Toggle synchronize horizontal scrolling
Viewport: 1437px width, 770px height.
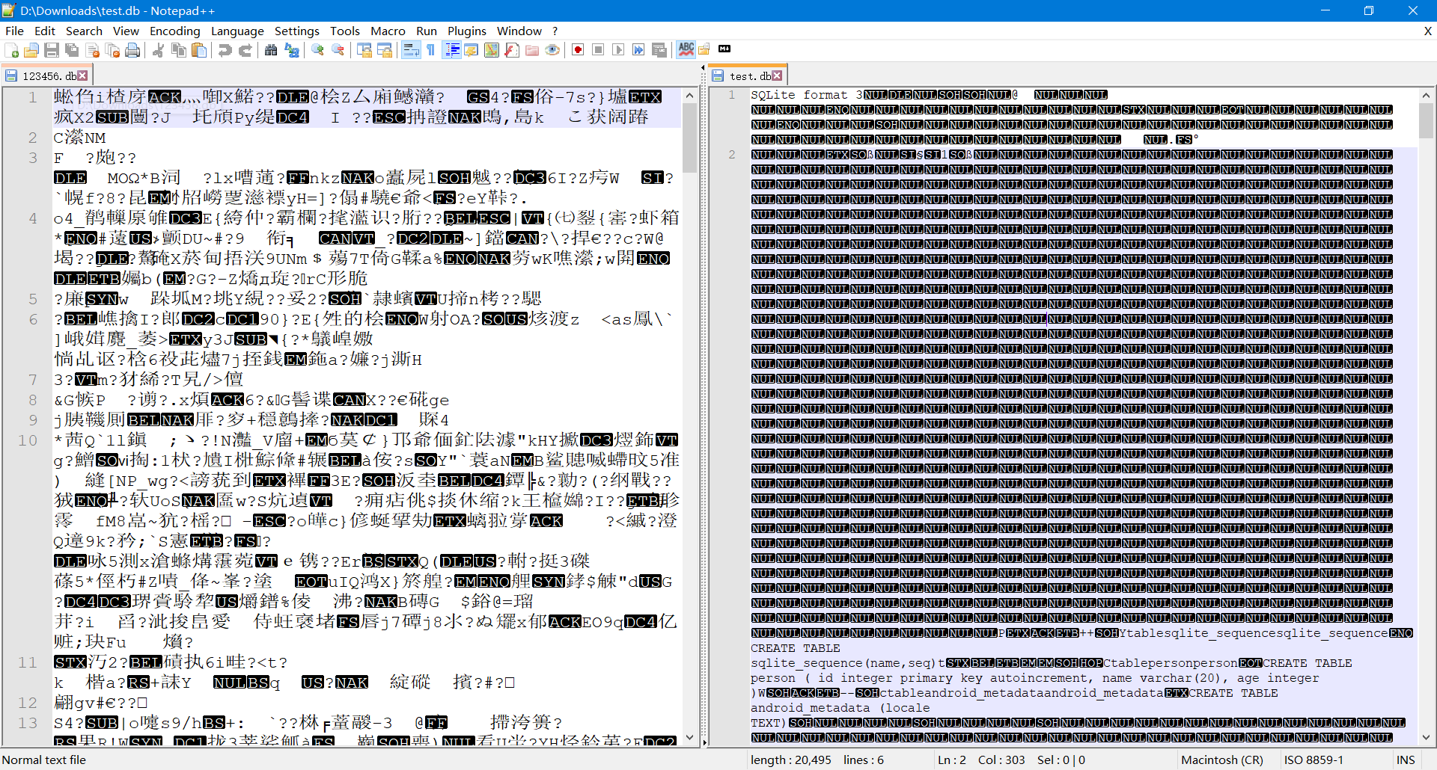[x=384, y=50]
